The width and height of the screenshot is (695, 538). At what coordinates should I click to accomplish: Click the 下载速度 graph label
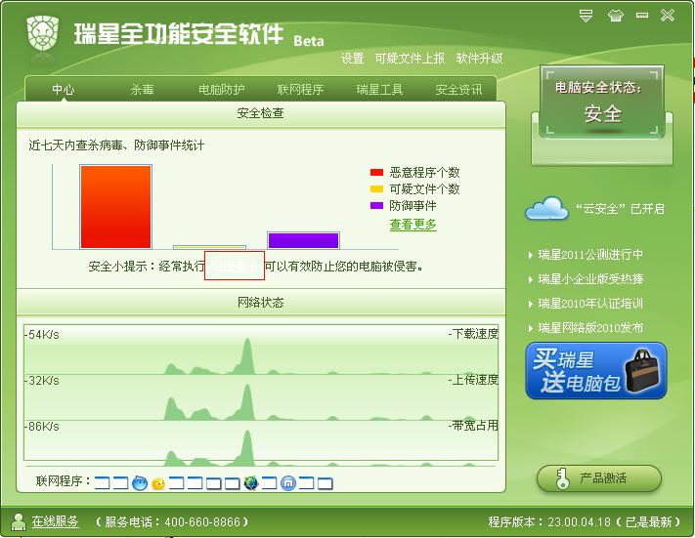point(473,334)
